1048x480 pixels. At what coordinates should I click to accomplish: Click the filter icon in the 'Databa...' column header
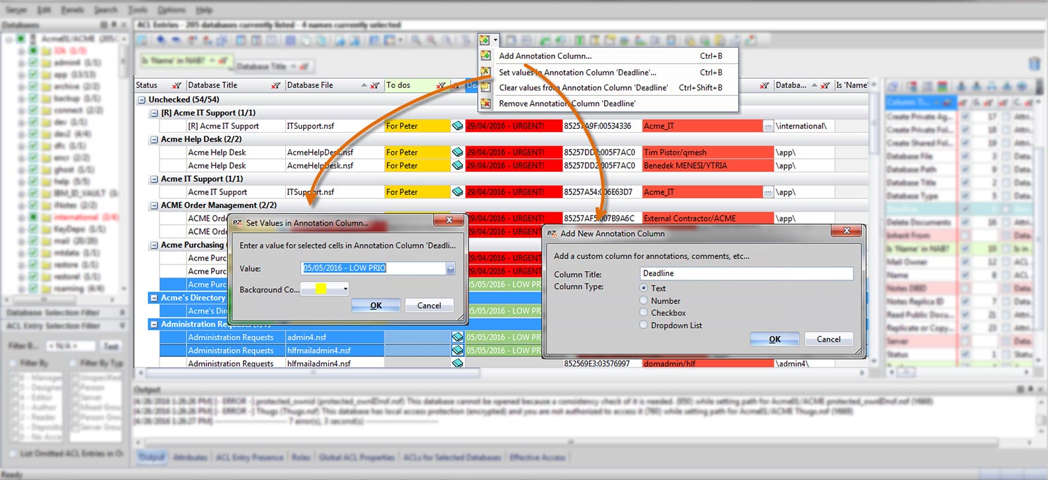tap(825, 85)
